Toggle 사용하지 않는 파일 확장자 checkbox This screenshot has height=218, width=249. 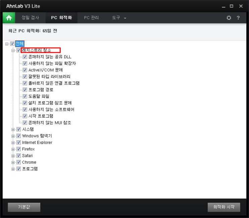pos(25,64)
